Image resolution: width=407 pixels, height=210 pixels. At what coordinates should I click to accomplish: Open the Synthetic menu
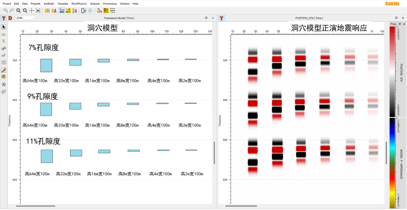coord(49,4)
